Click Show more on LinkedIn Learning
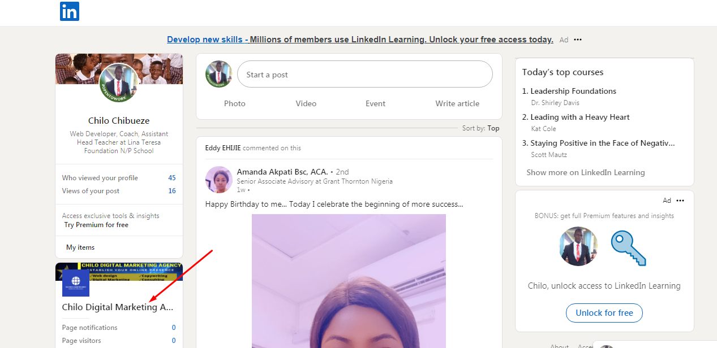 click(585, 172)
